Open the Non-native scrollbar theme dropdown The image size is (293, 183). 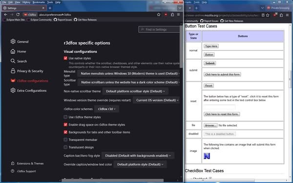[135, 91]
